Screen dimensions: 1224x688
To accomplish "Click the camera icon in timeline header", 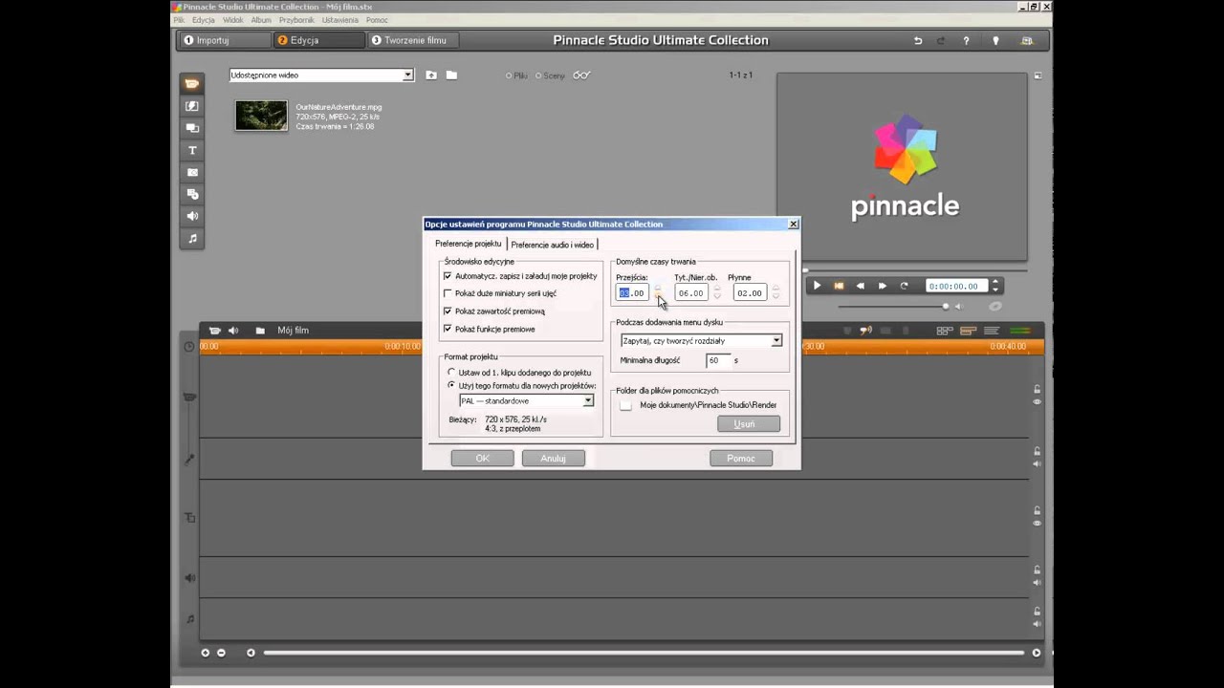I will pyautogui.click(x=214, y=331).
